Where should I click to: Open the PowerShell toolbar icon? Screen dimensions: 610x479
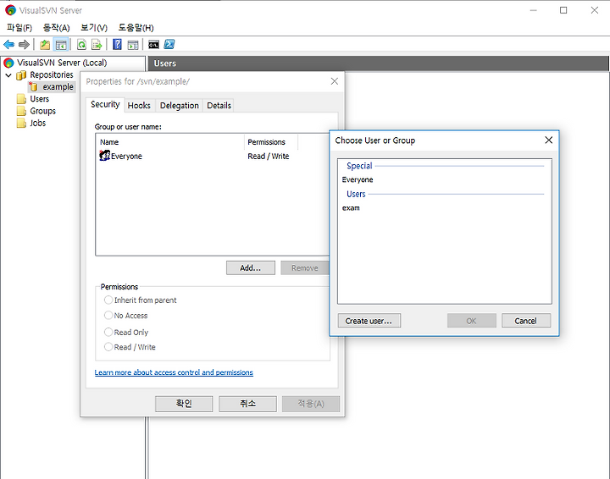[x=169, y=45]
